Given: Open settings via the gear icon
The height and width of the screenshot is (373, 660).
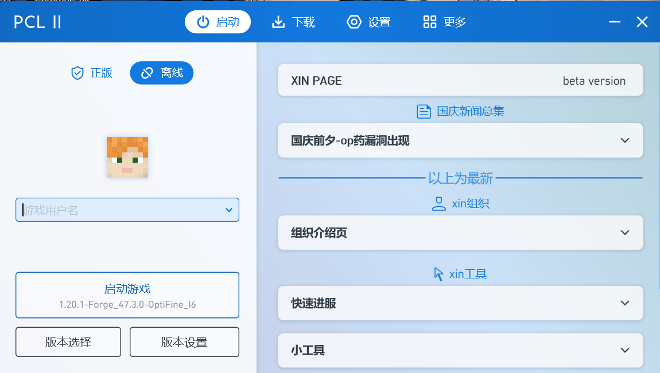Looking at the screenshot, I should (354, 22).
